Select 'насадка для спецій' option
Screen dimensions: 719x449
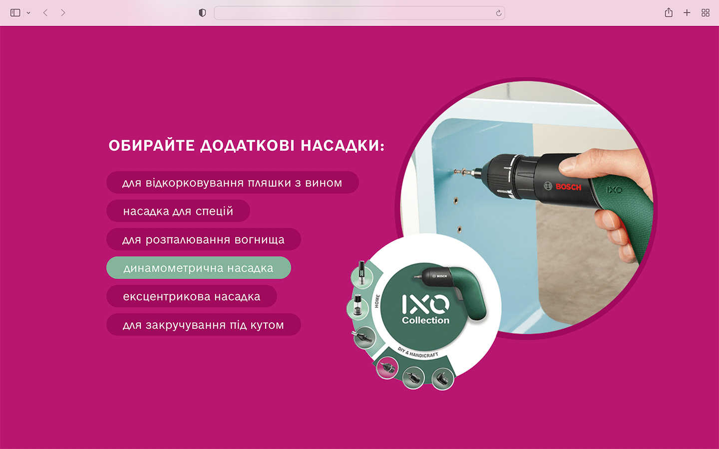[x=178, y=211]
